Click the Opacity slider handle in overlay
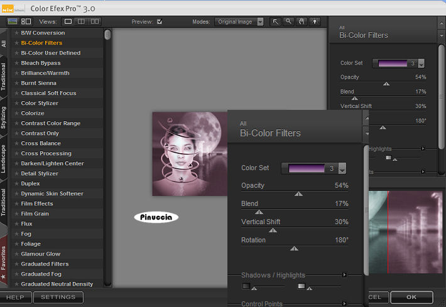 298,194
